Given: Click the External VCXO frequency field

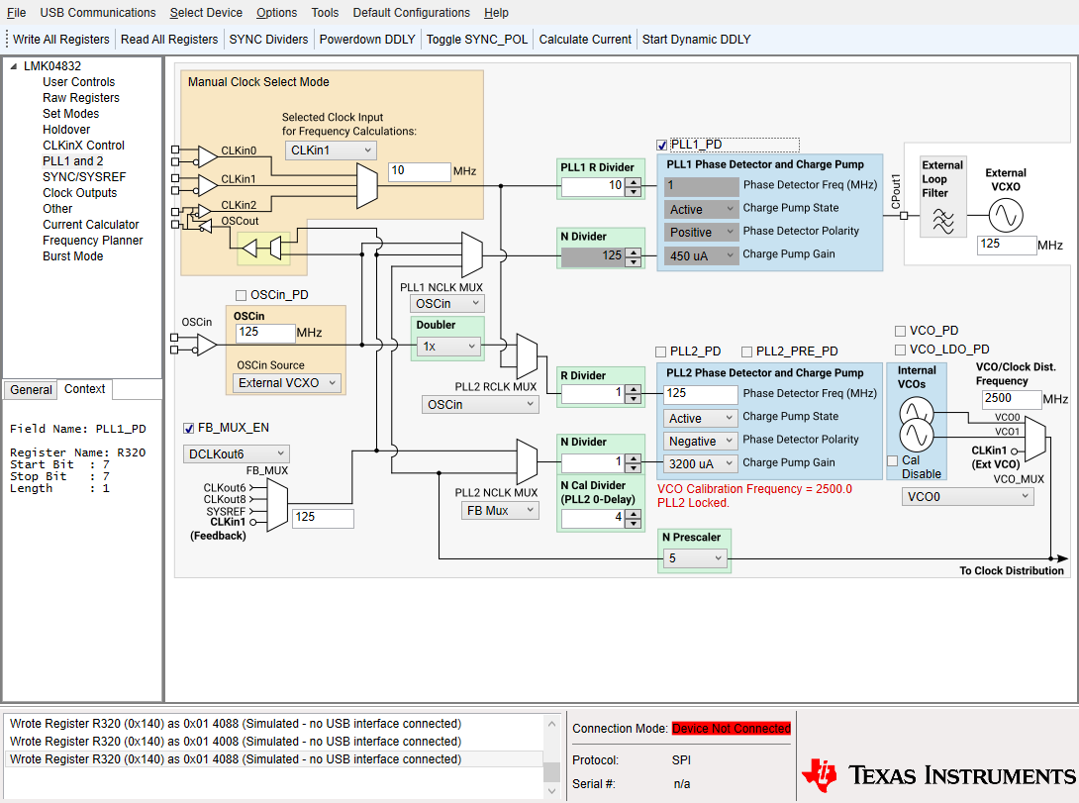Looking at the screenshot, I should tap(1007, 245).
